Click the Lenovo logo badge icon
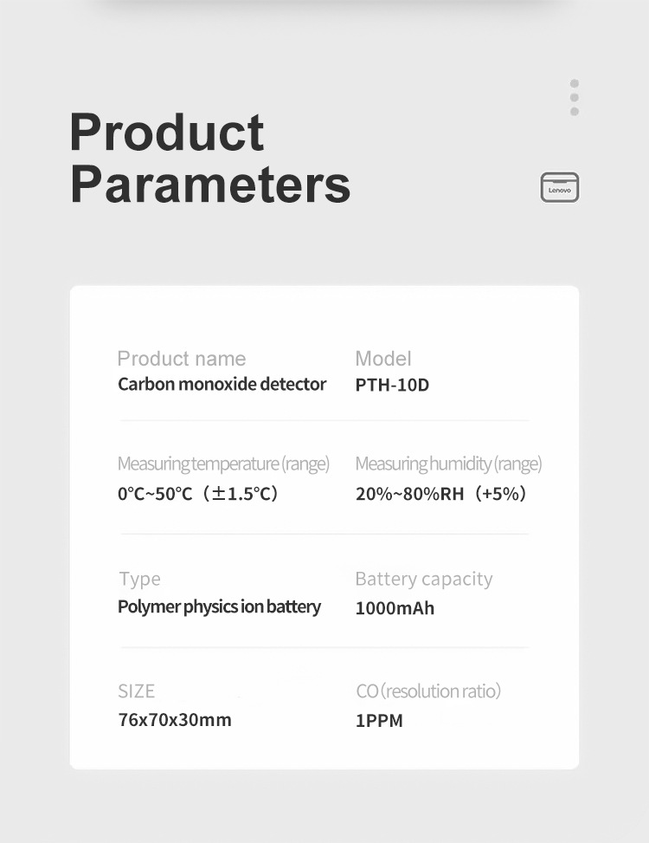The height and width of the screenshot is (843, 649). (560, 187)
